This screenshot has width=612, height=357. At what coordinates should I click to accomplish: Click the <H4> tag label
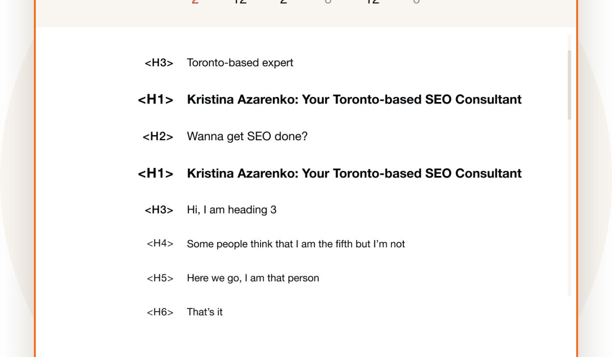160,244
